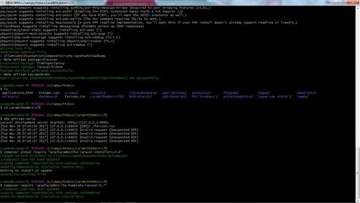Click 'favicon.ico' file in ls listing
360x203 pixels.
point(75,96)
